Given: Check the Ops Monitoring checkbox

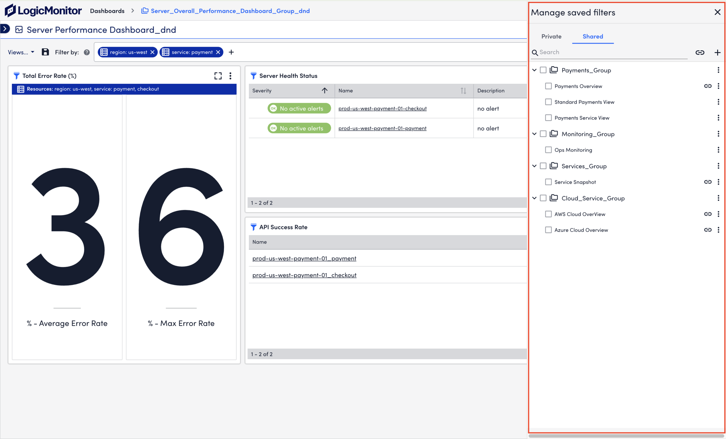Looking at the screenshot, I should [548, 150].
